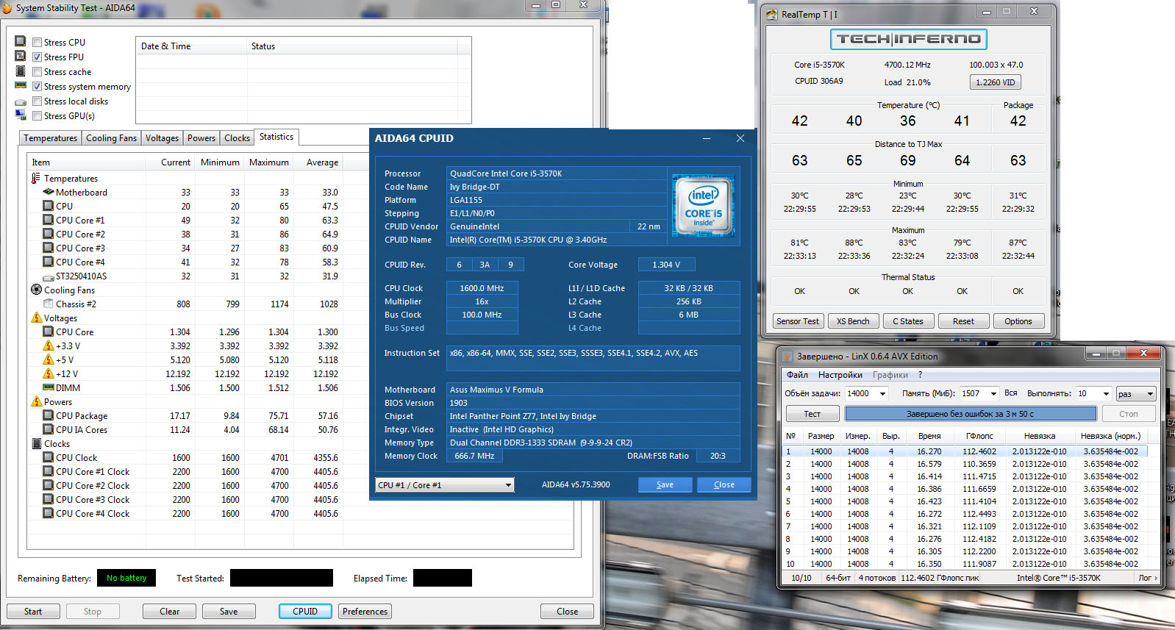Viewport: 1175px width, 630px height.
Task: Click Save in the CPUID window
Action: point(665,485)
